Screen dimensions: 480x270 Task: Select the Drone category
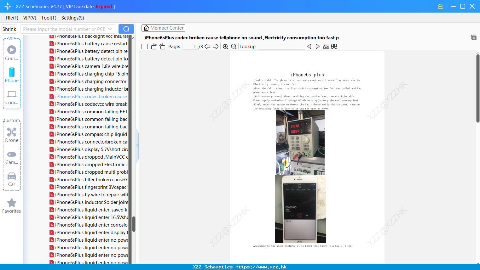(x=12, y=135)
